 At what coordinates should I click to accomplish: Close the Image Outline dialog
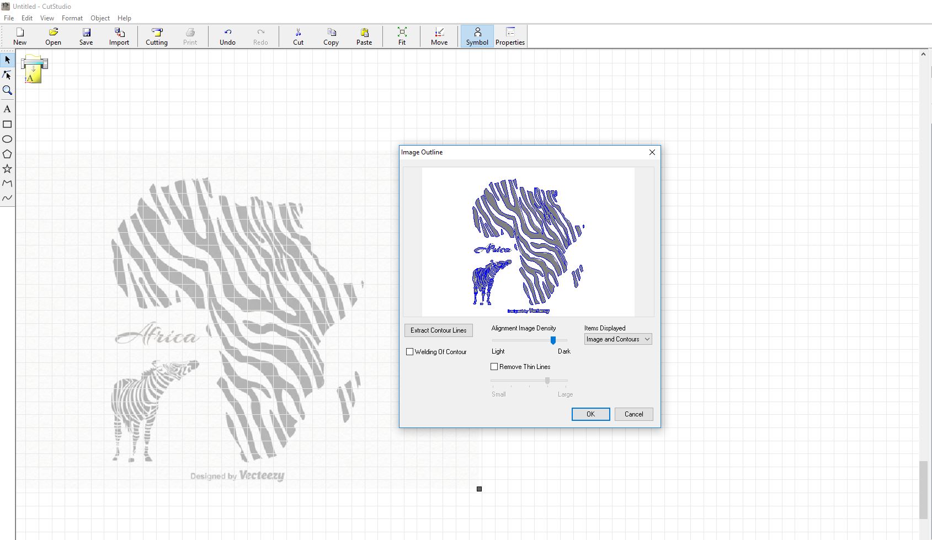pos(652,152)
